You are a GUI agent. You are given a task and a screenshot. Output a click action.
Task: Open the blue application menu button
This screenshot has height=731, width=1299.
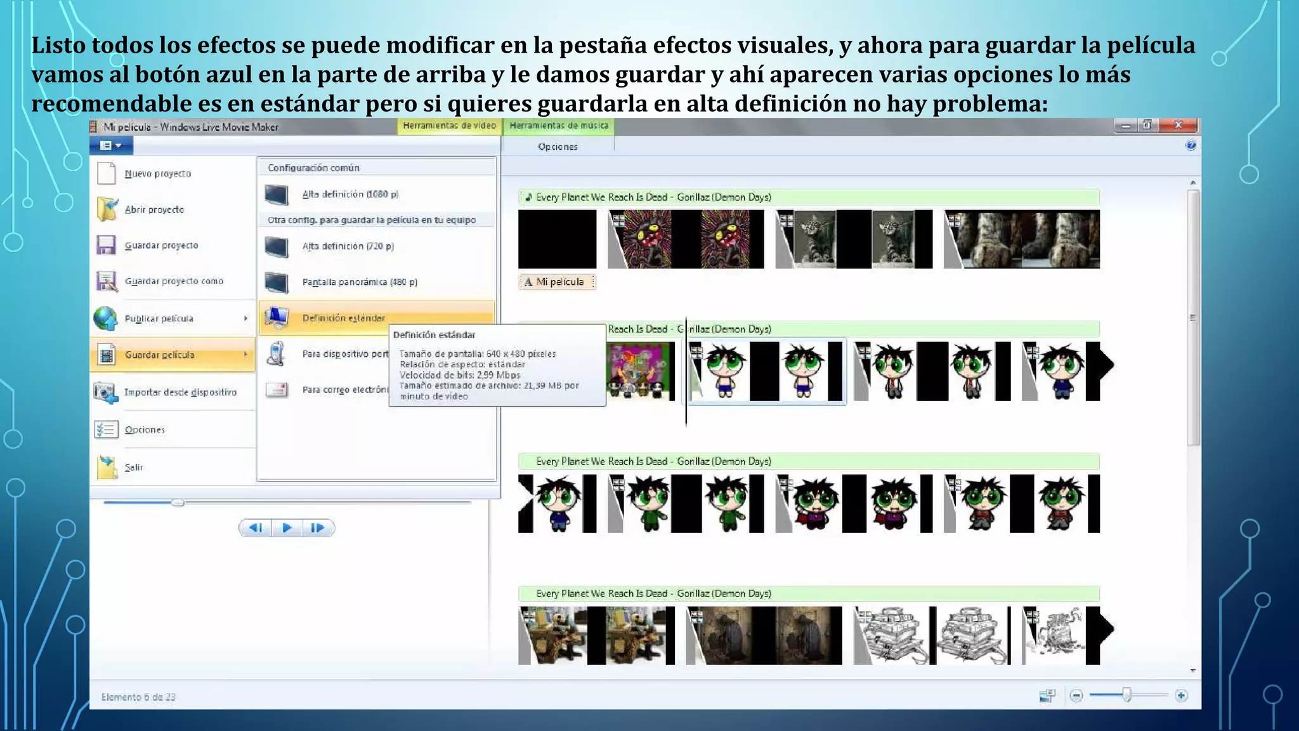[110, 145]
